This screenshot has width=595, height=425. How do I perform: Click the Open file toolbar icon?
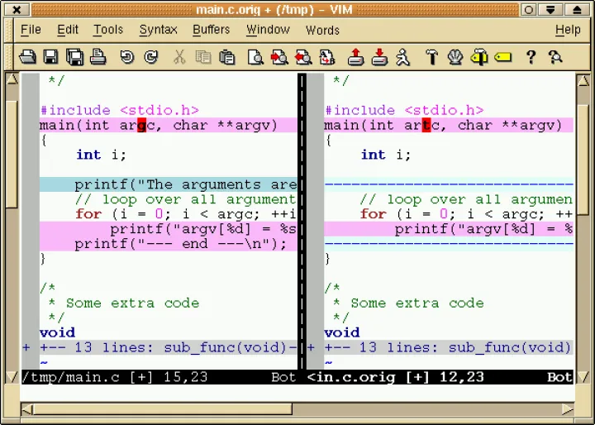point(27,57)
